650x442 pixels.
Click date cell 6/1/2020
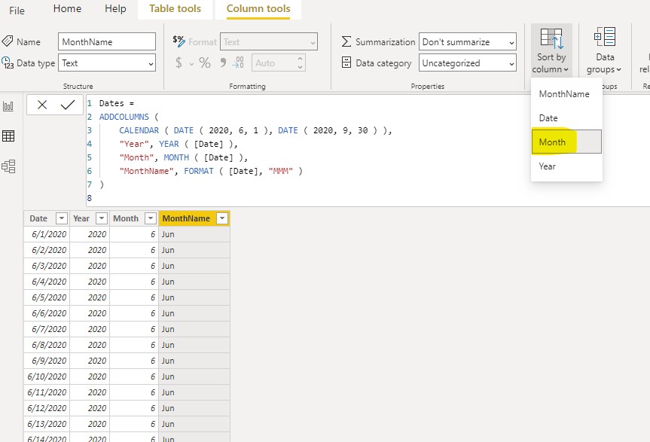point(47,234)
